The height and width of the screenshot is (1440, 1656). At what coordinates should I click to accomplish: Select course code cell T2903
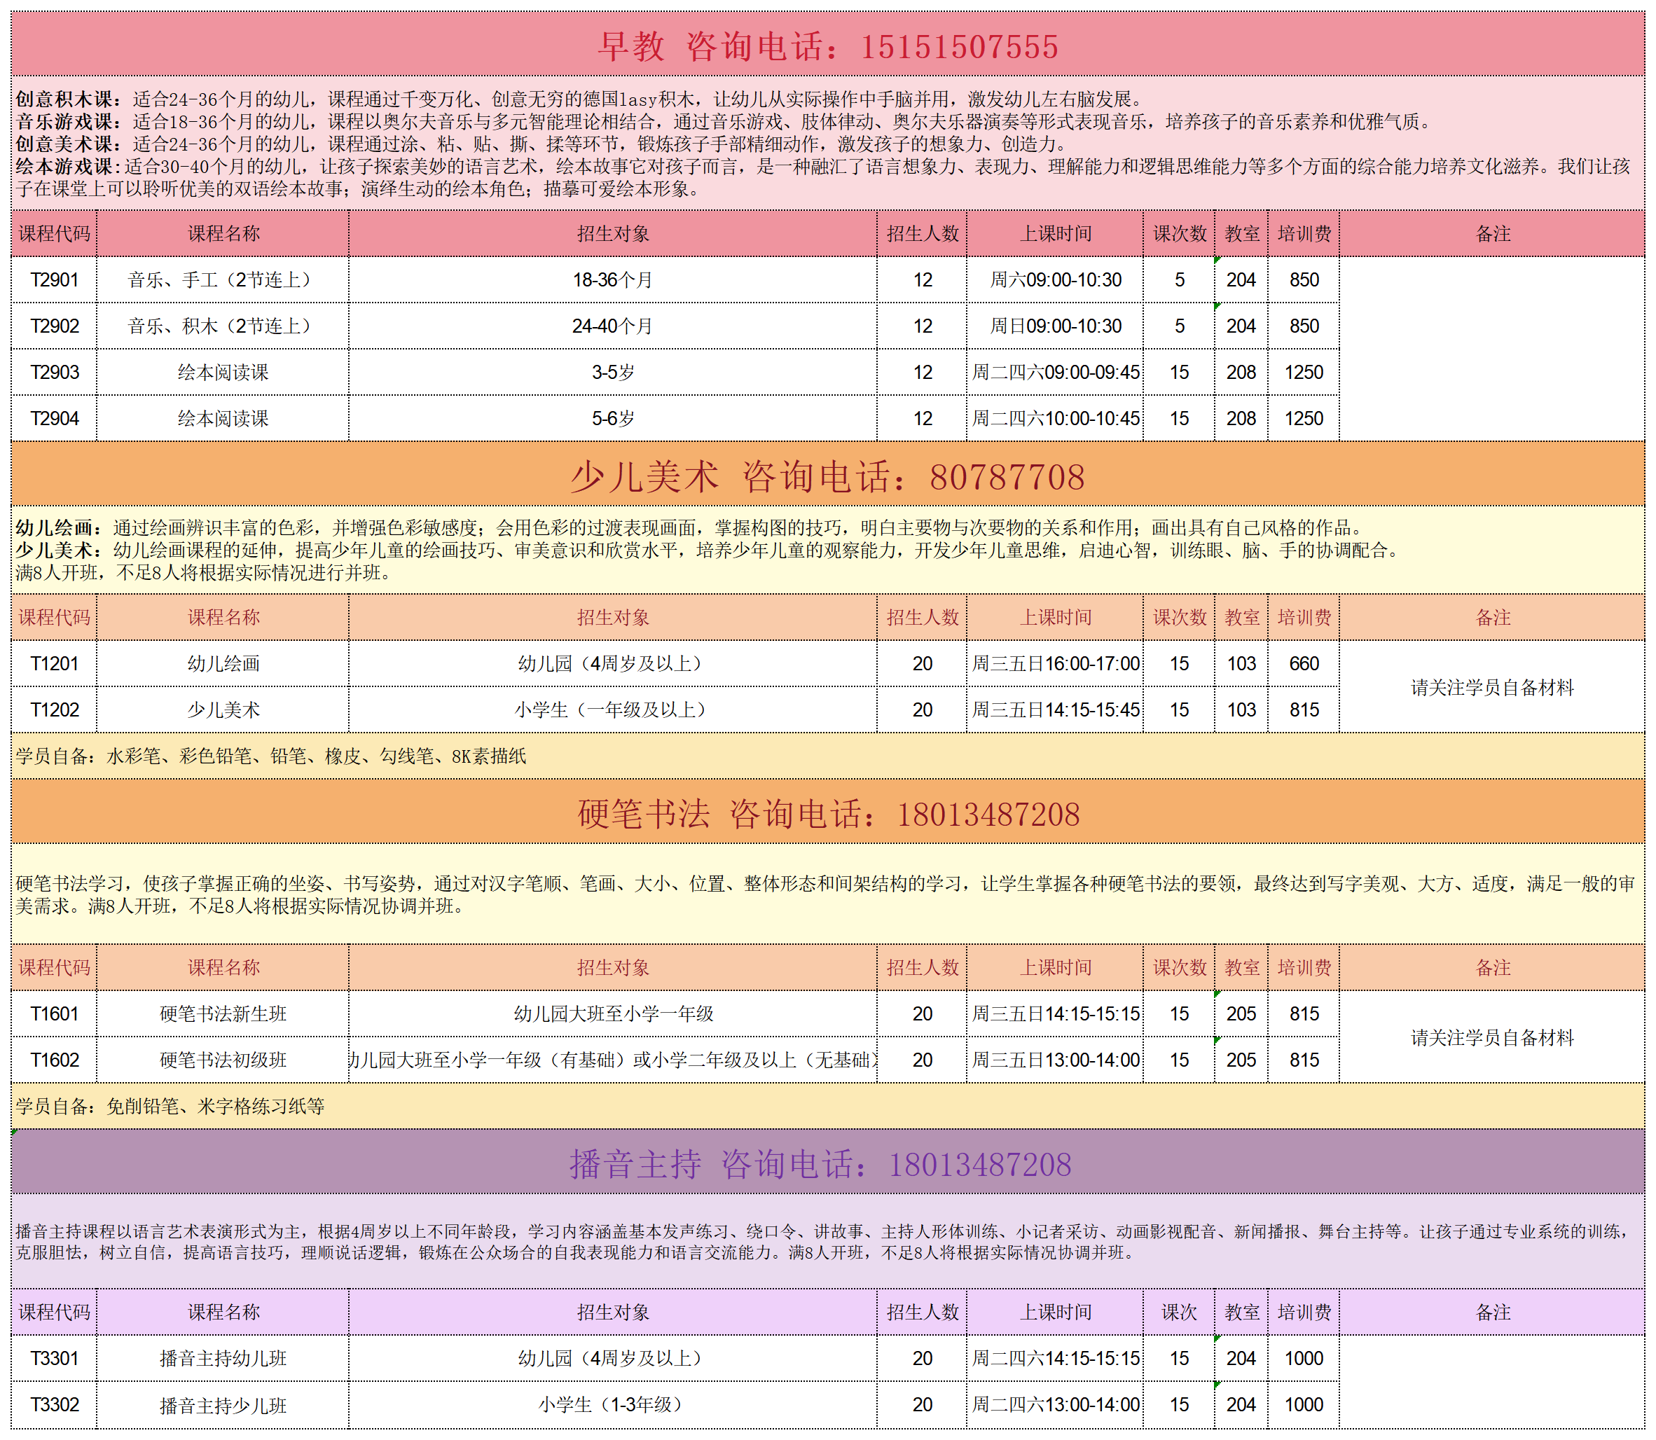(55, 372)
